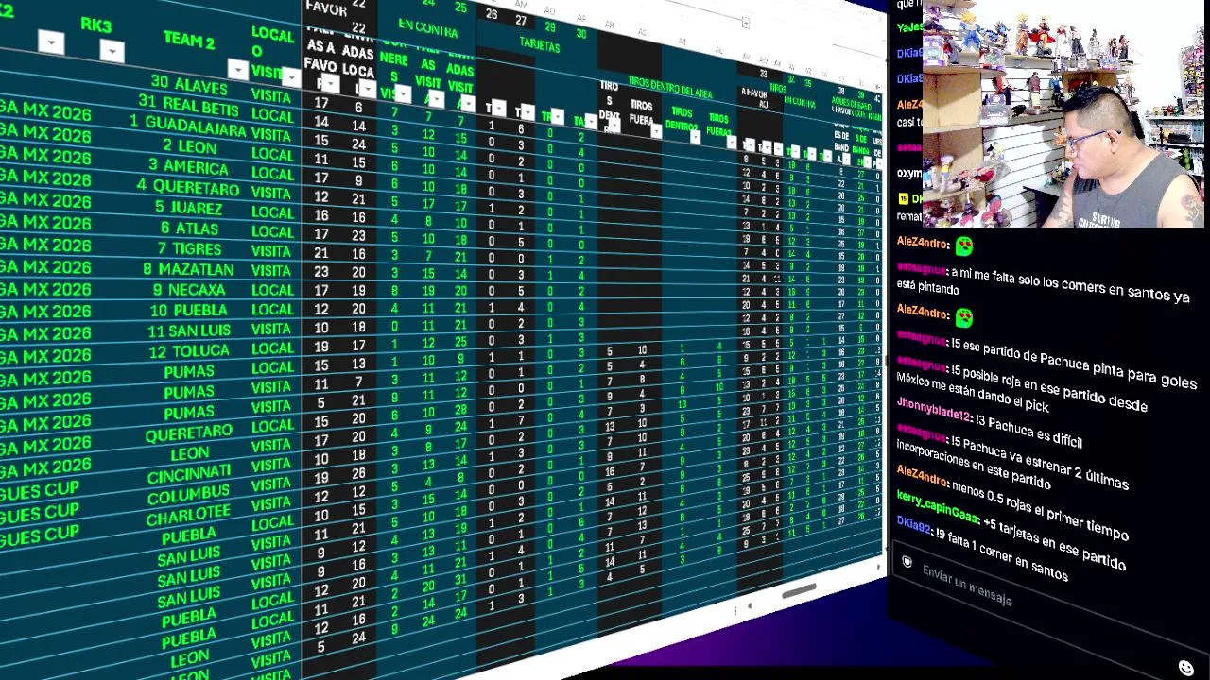
Task: Select the EN CONTRA header cell
Action: click(x=427, y=28)
